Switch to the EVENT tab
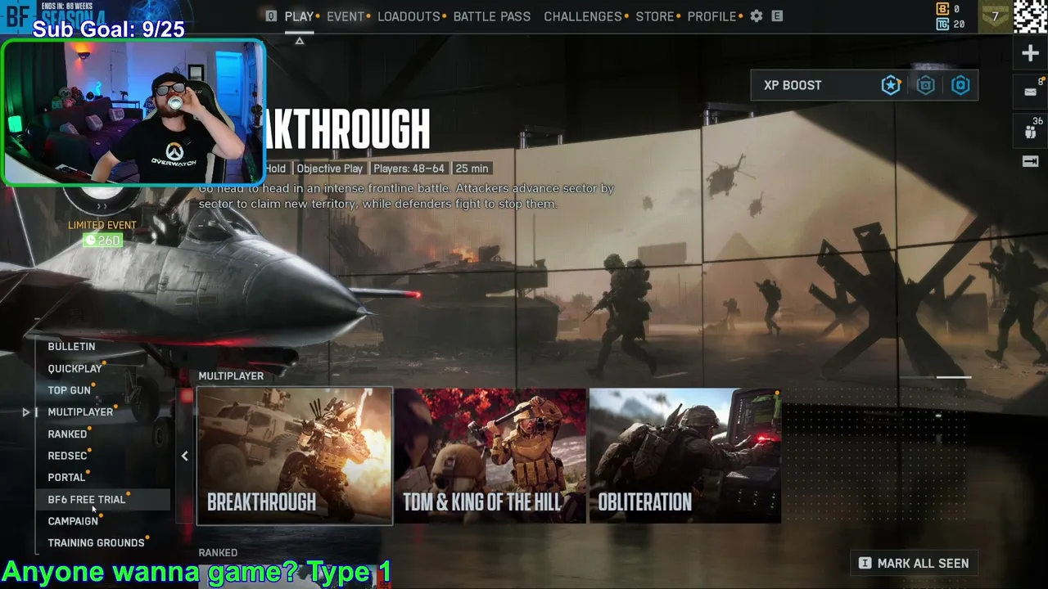 (346, 16)
